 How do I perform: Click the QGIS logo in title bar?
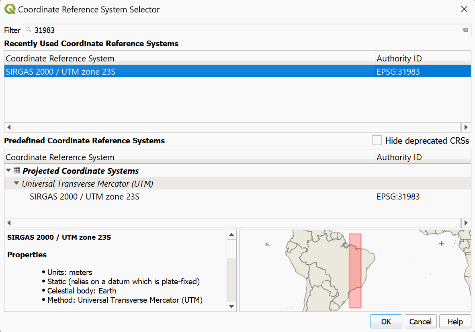click(10, 9)
